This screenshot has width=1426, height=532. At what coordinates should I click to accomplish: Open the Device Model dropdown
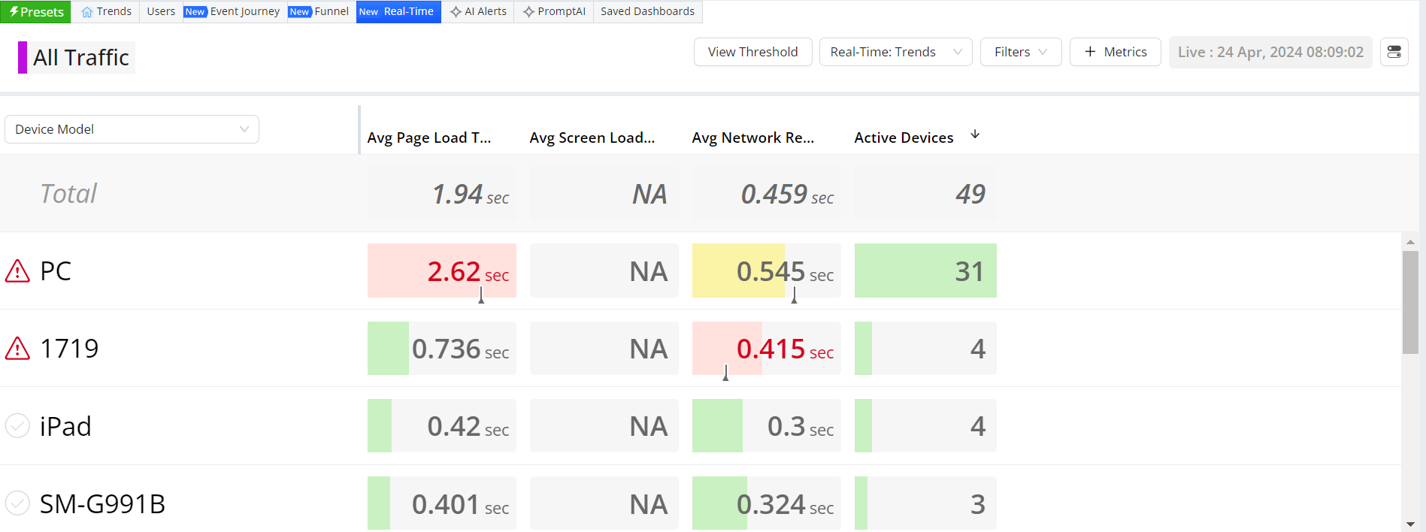132,129
